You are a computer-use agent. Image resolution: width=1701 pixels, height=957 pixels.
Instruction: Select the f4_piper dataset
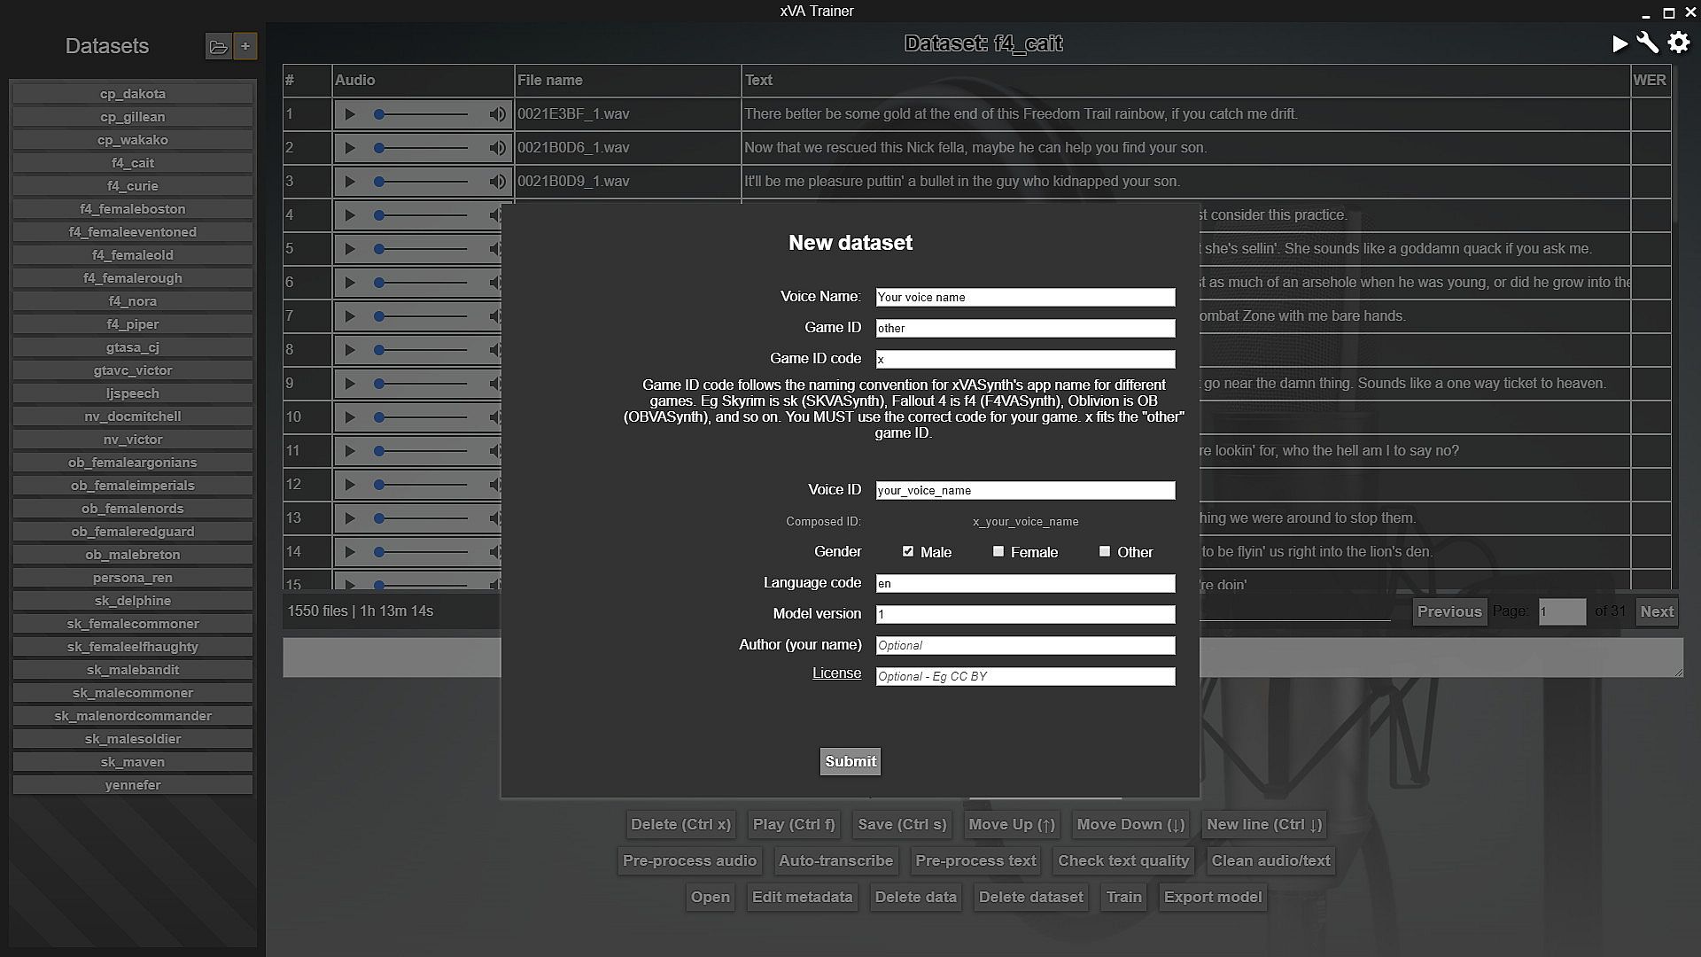tap(133, 324)
